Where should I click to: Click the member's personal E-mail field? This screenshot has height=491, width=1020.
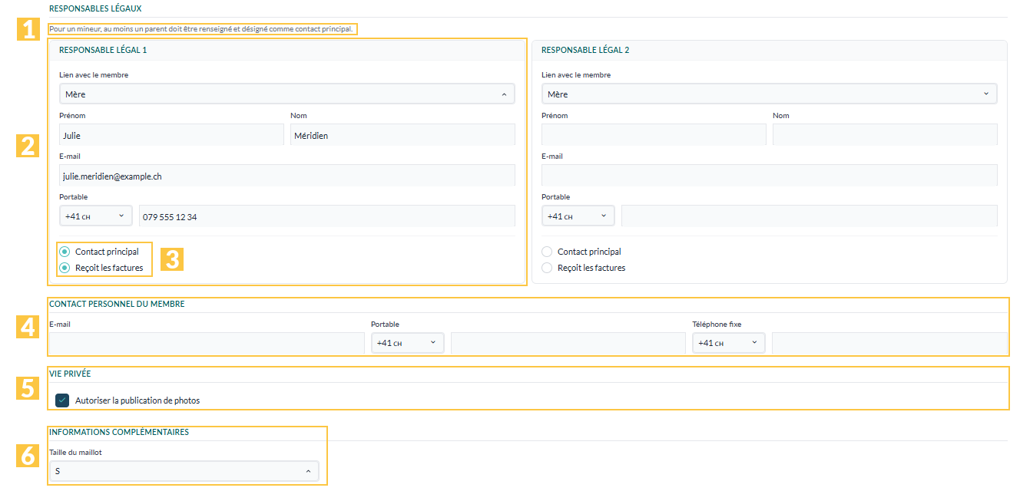pos(207,344)
